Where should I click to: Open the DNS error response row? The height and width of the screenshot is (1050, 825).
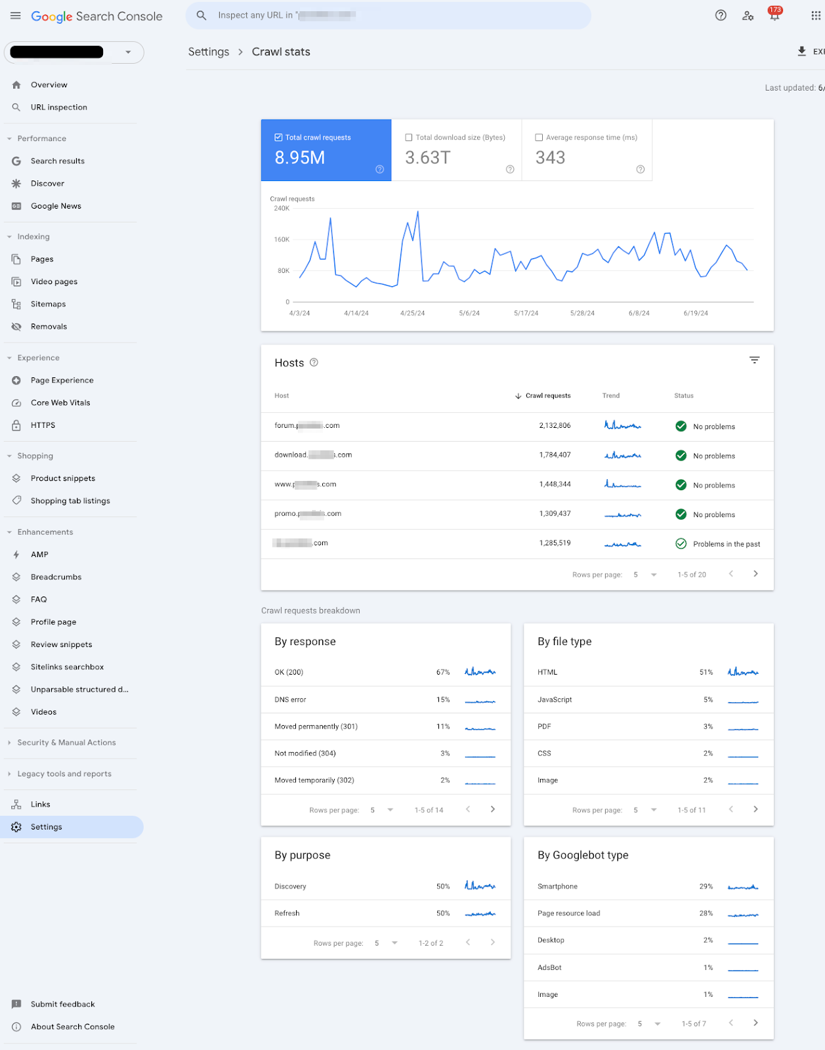(386, 700)
